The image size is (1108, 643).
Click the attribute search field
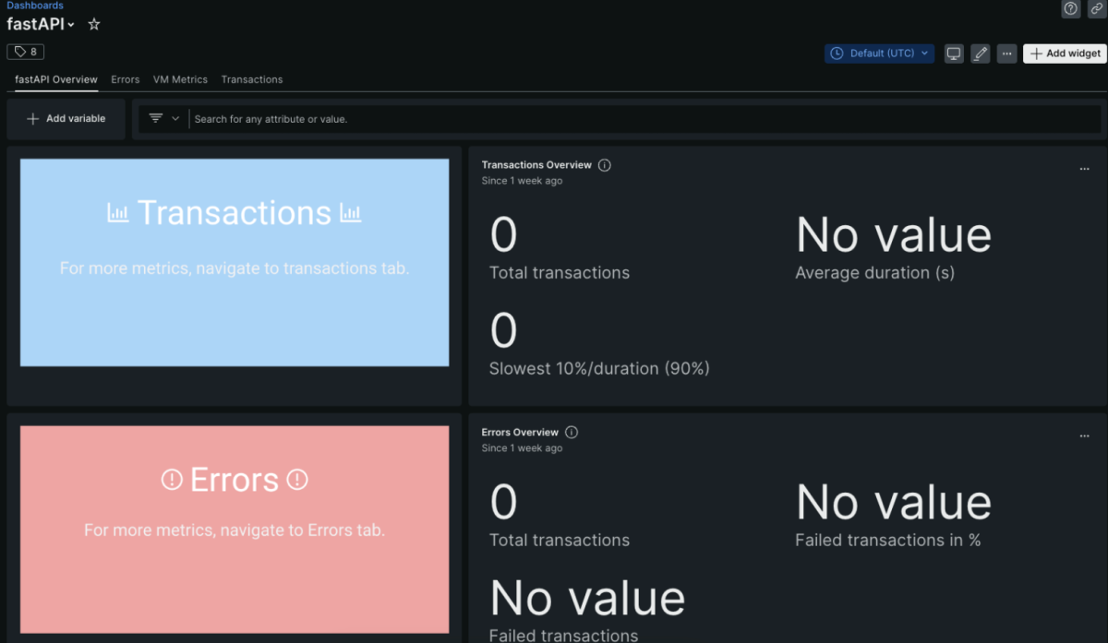tap(369, 118)
